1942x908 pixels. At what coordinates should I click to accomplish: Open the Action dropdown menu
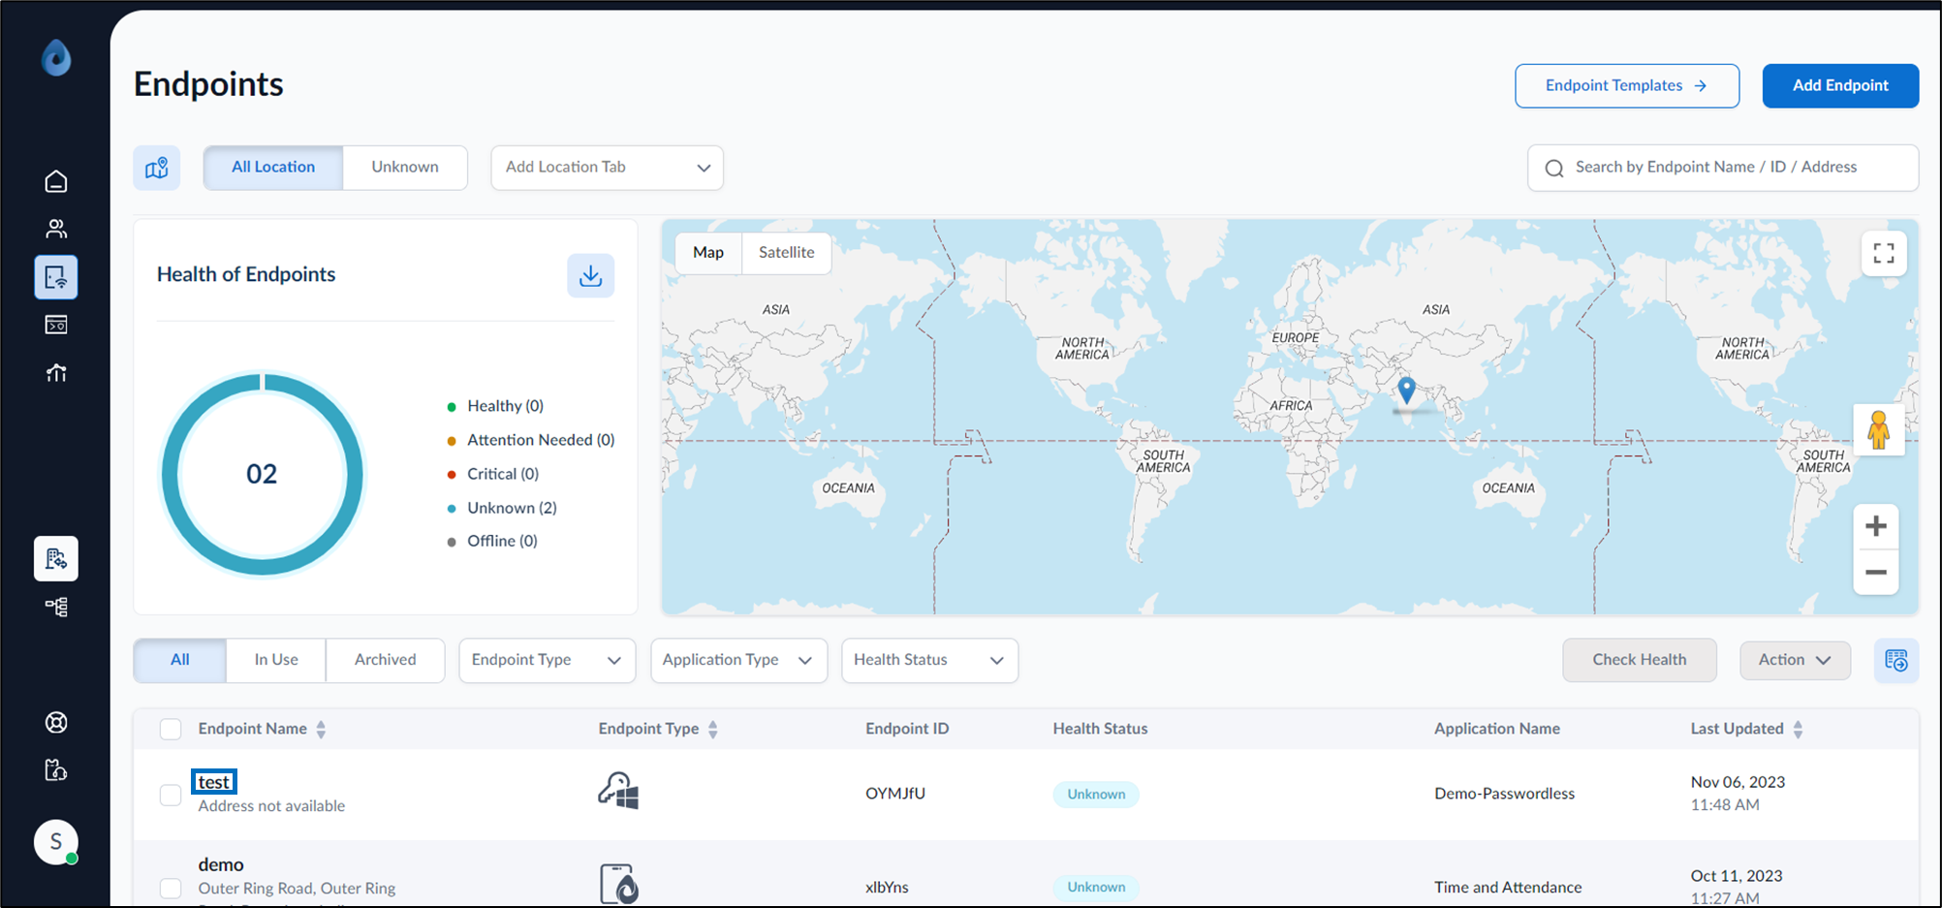[x=1796, y=660]
